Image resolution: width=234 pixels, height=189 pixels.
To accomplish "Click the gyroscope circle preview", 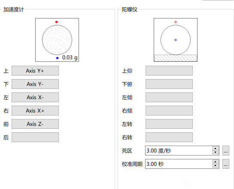I will pyautogui.click(x=176, y=40).
